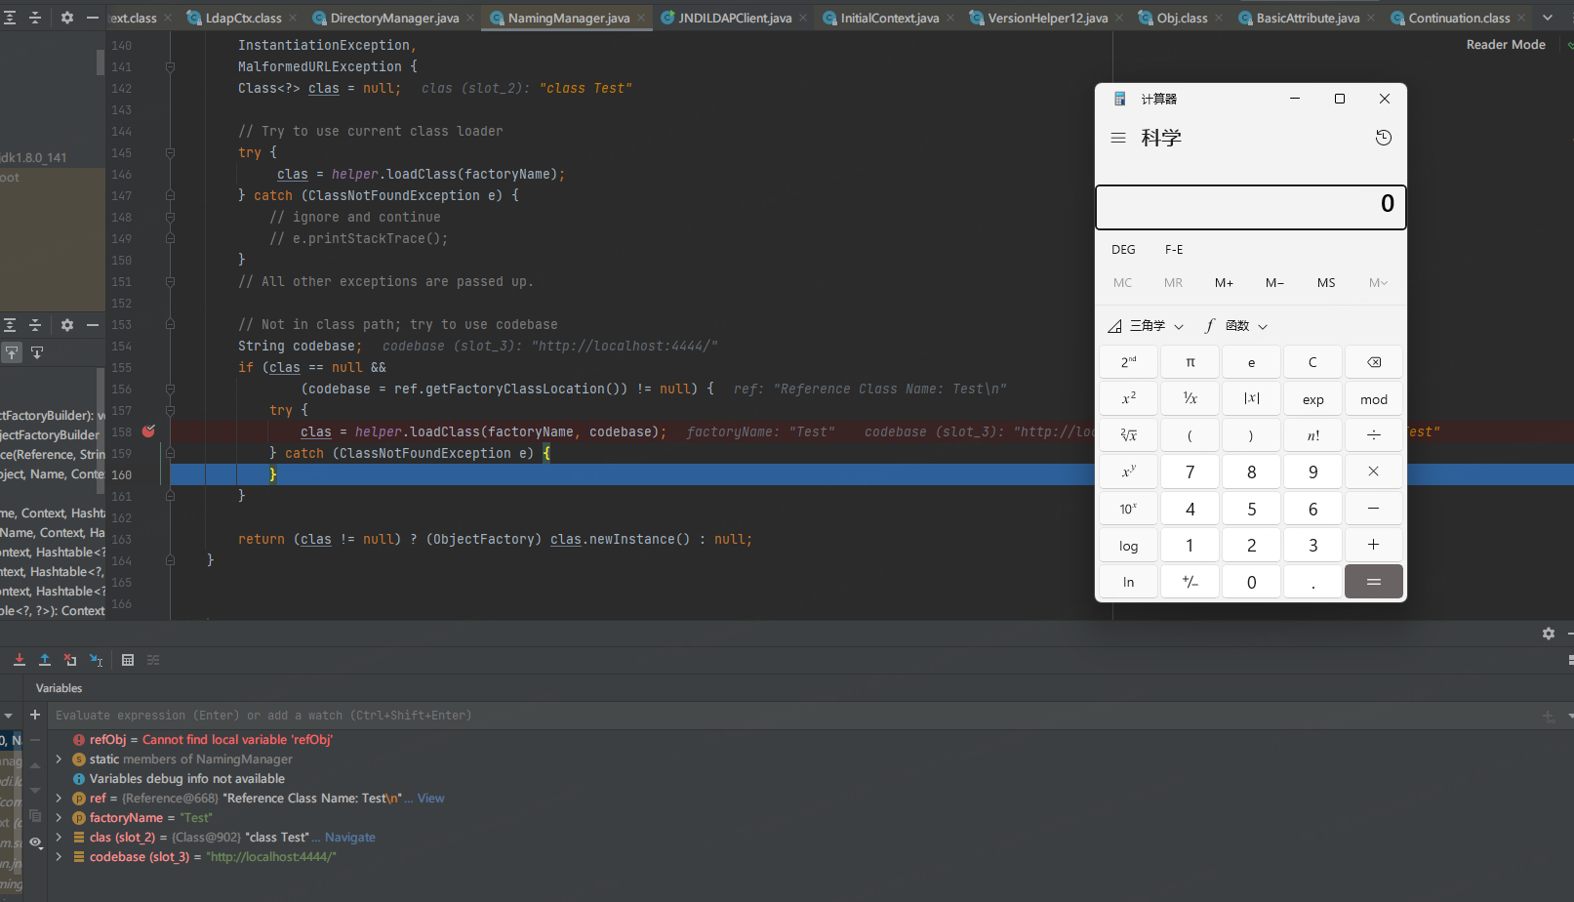Click the autoscroll from source icon
The image size is (1574, 902).
point(37,352)
